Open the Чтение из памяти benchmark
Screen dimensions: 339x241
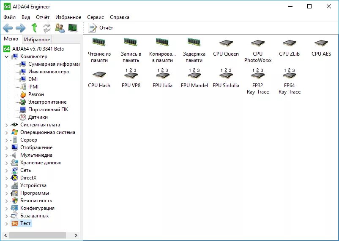[99, 50]
